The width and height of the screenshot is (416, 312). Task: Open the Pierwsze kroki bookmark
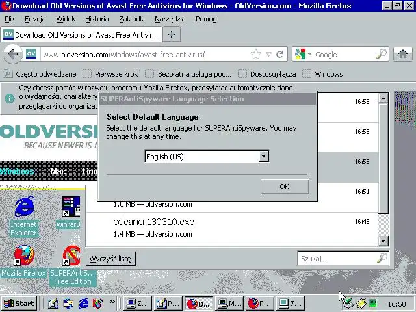click(x=110, y=74)
